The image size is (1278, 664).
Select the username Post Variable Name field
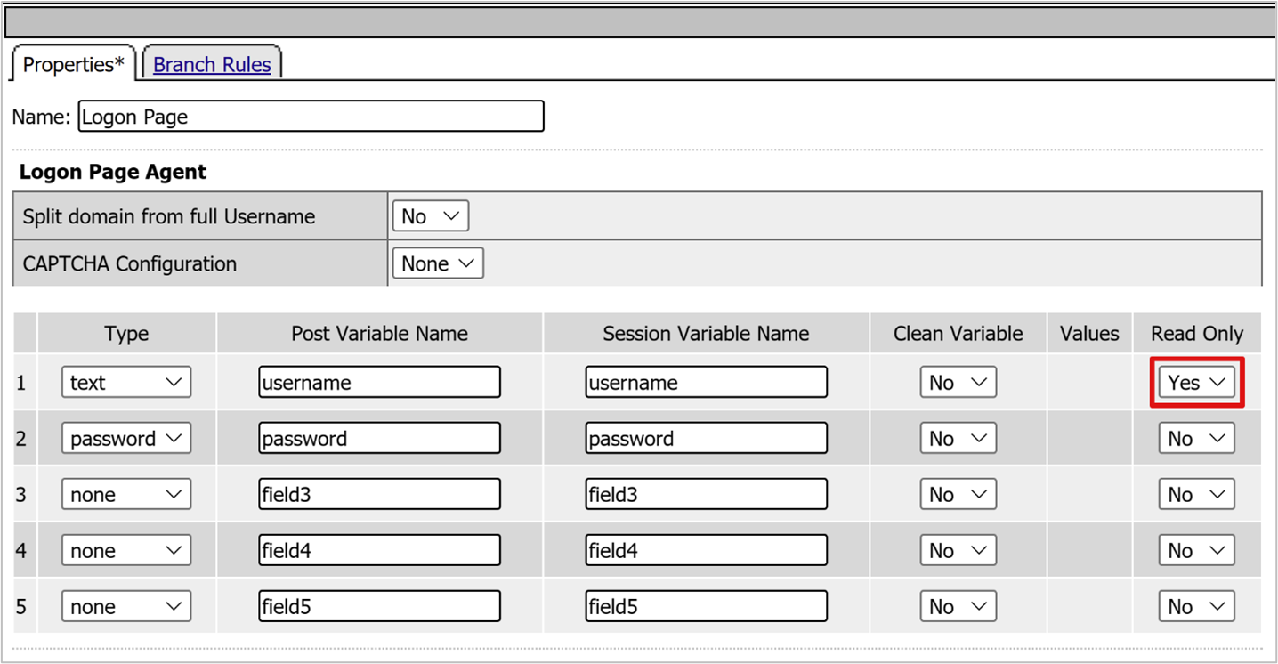(379, 383)
